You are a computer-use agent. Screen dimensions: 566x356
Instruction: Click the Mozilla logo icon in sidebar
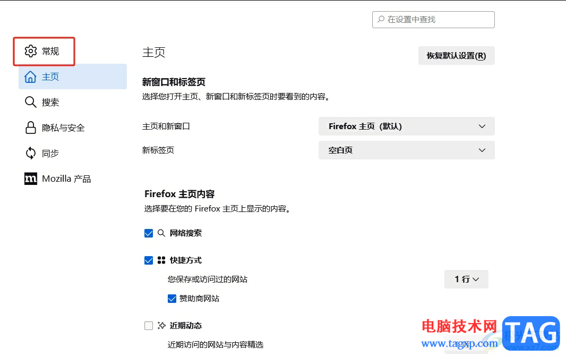pyautogui.click(x=31, y=179)
